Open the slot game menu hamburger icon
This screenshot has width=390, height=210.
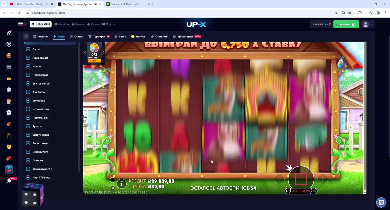[112, 180]
